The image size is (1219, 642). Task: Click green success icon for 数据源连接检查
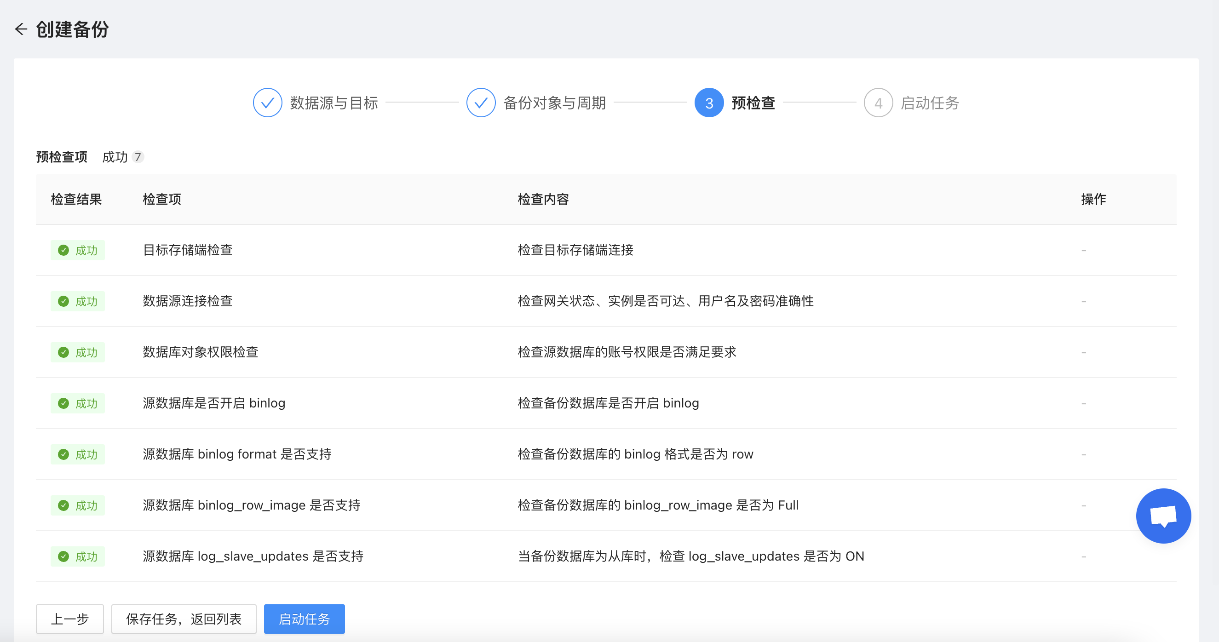(x=63, y=301)
